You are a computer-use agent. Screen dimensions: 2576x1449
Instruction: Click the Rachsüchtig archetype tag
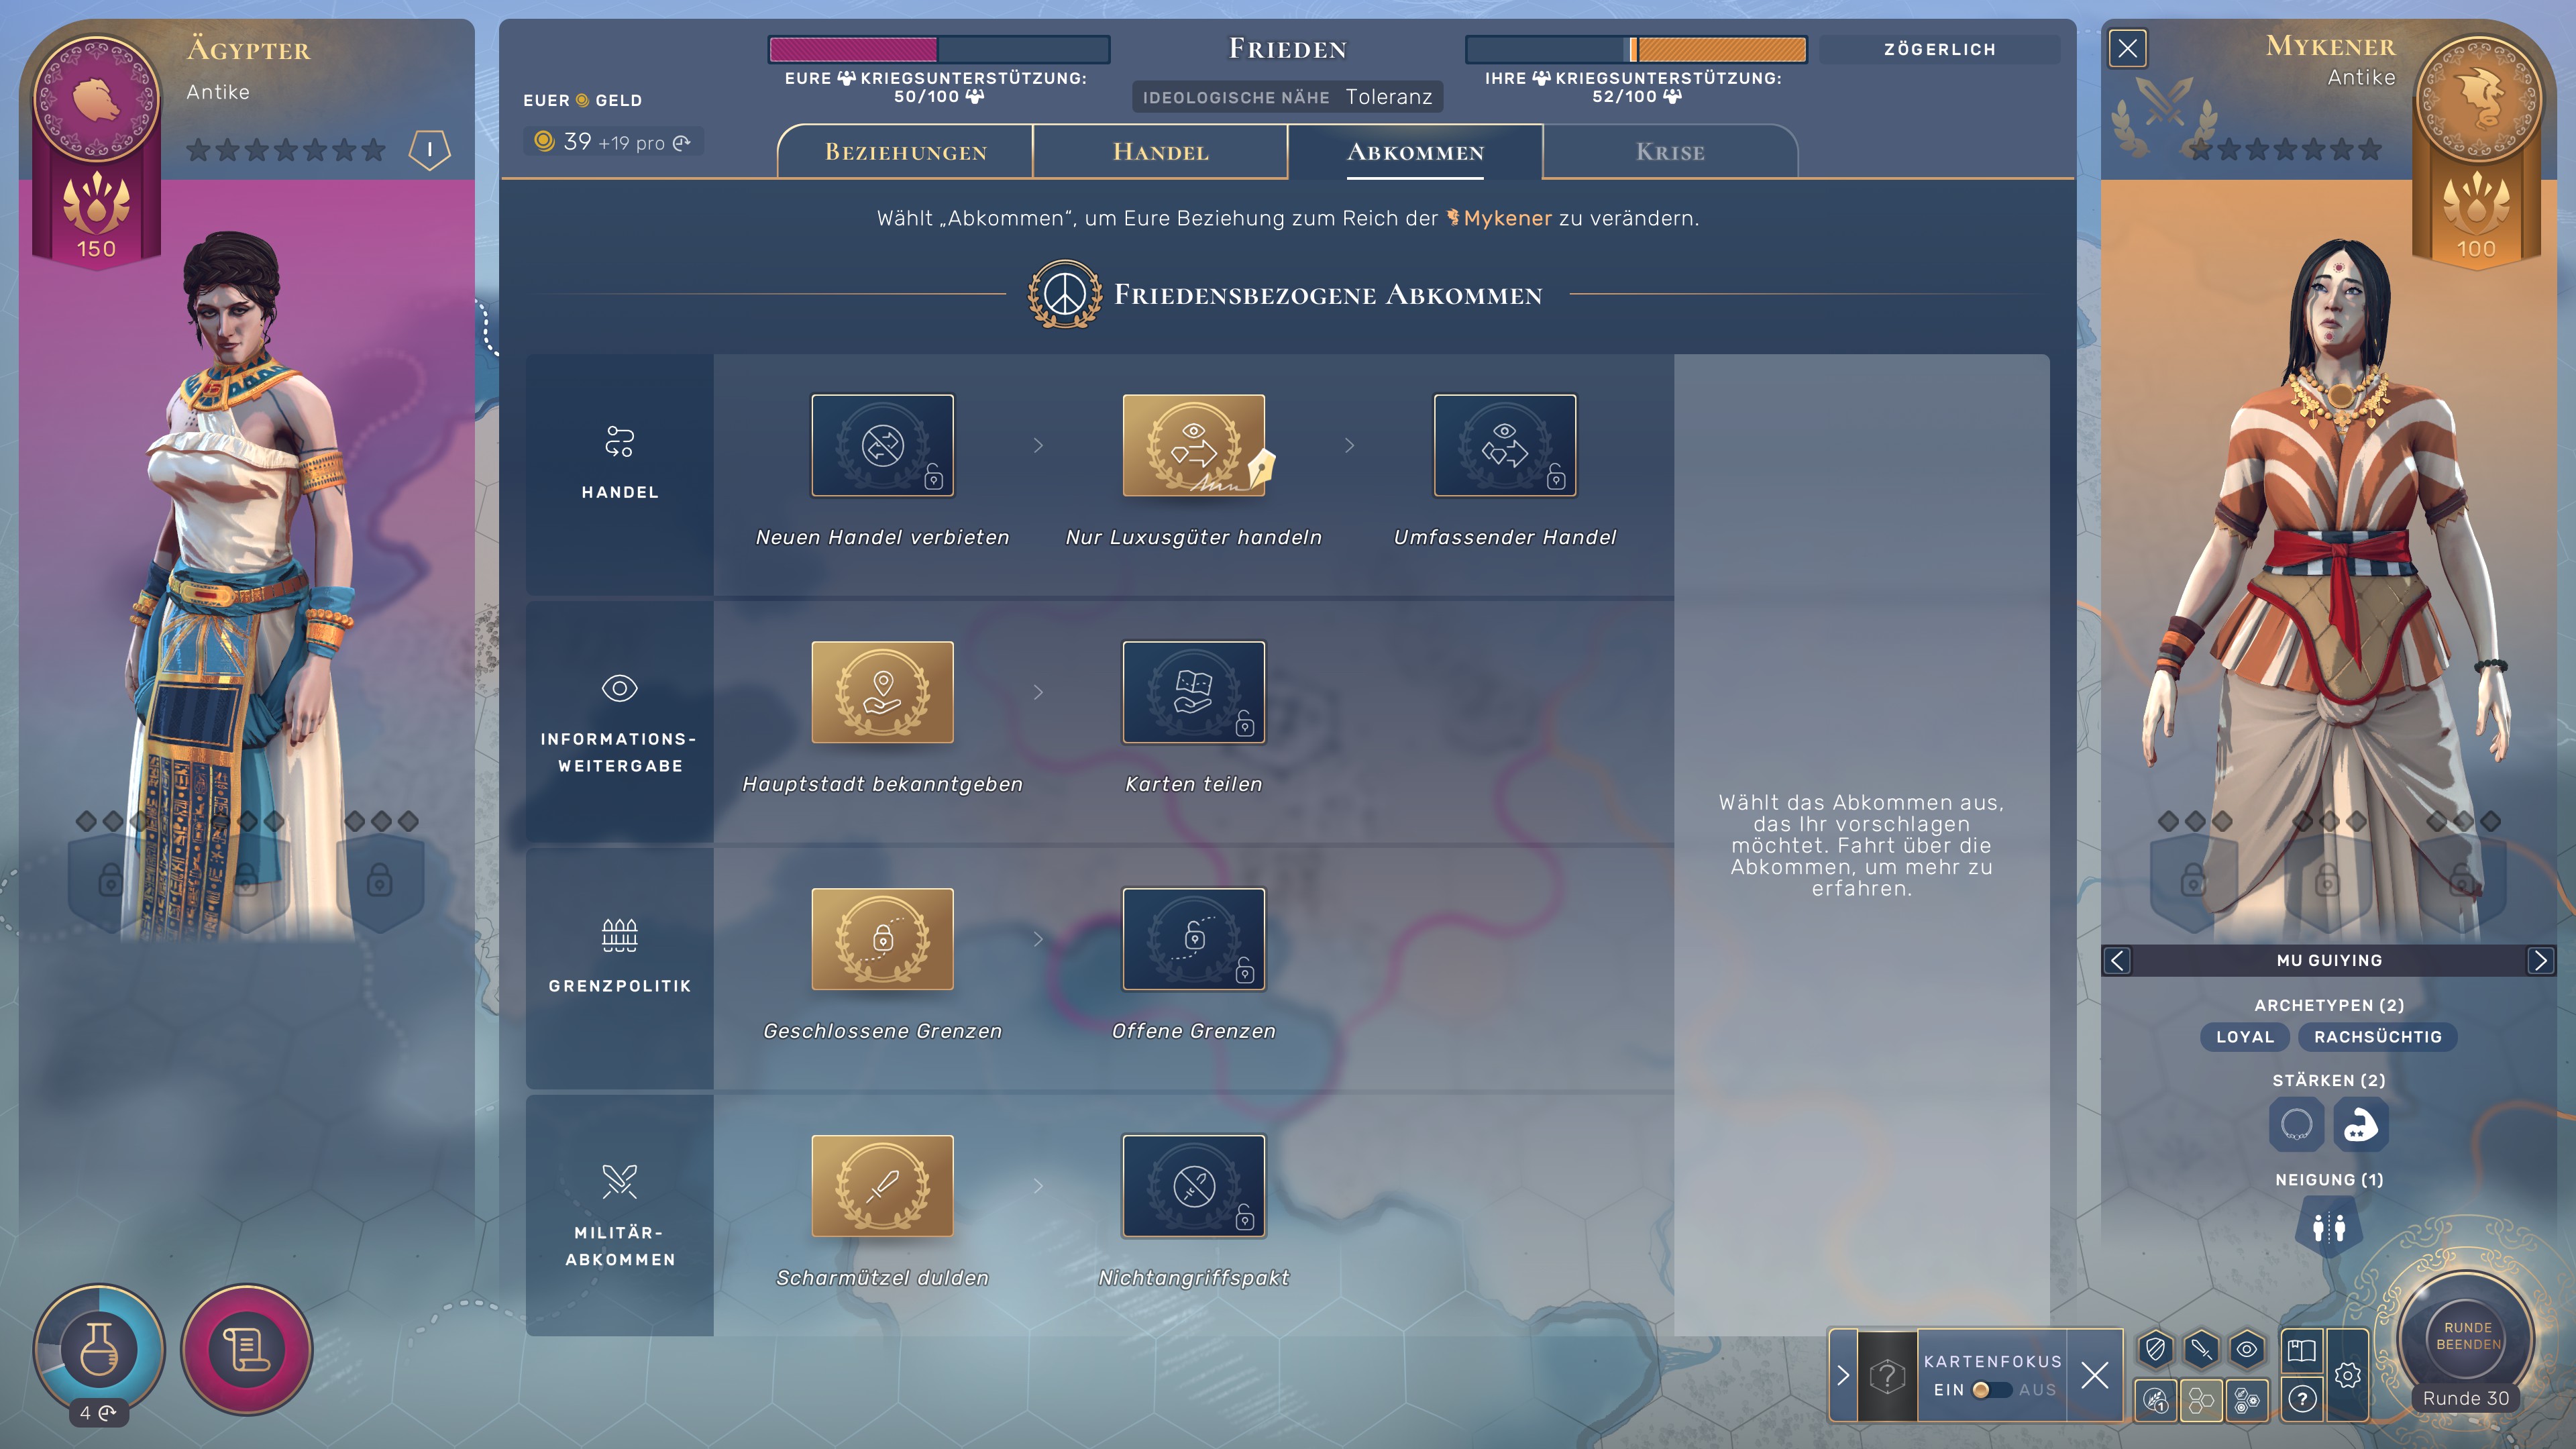[2378, 1037]
